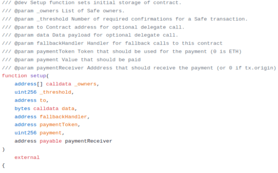Click the bytes type keyword
The width and height of the screenshot is (278, 173).
[22, 108]
